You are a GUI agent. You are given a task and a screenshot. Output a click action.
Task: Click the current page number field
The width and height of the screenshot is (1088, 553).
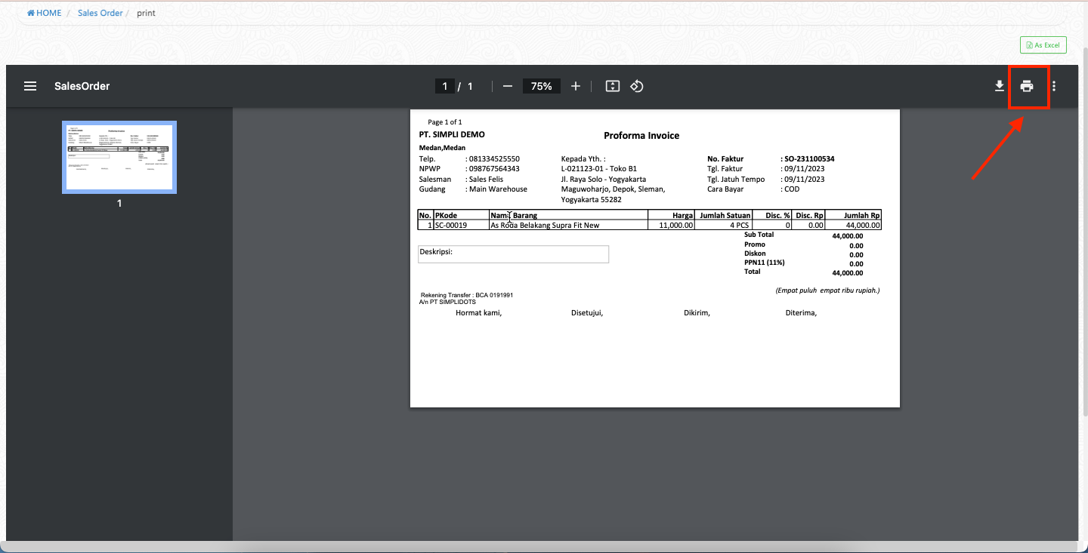(445, 86)
